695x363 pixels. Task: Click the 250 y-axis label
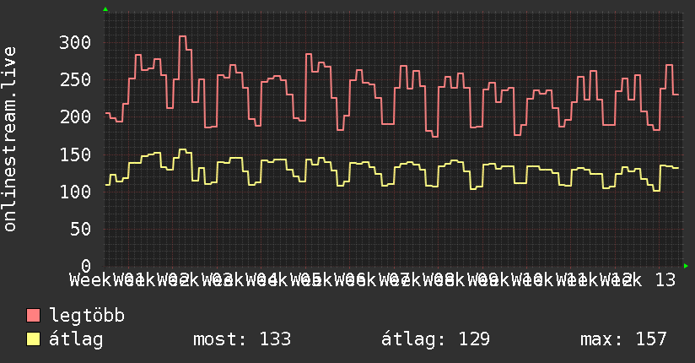75,80
